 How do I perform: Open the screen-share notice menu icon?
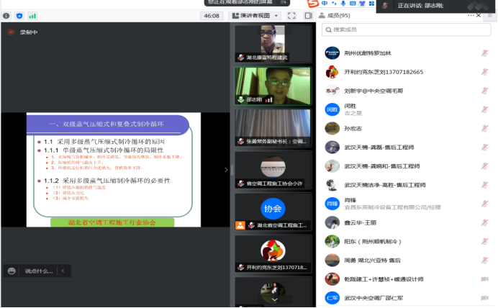tap(284, 2)
